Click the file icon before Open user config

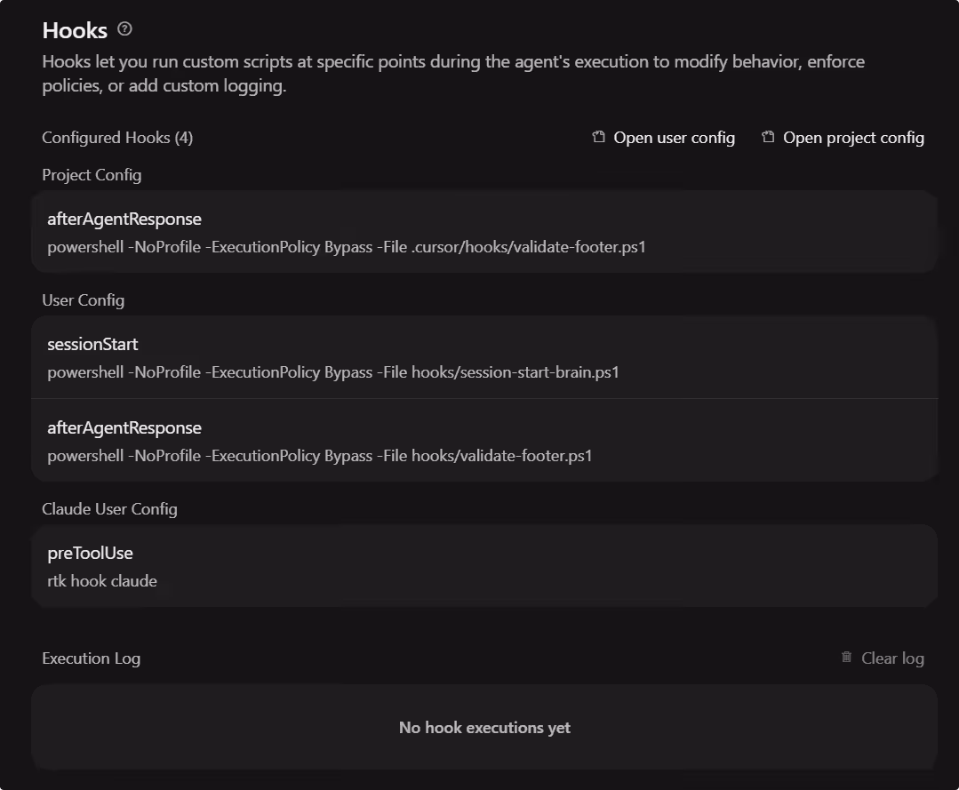pyautogui.click(x=599, y=137)
